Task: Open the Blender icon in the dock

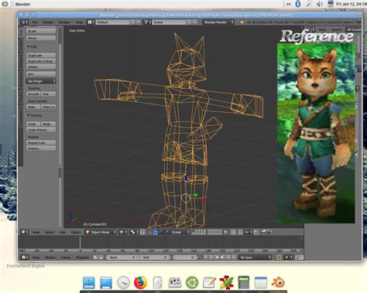Action: (278, 282)
